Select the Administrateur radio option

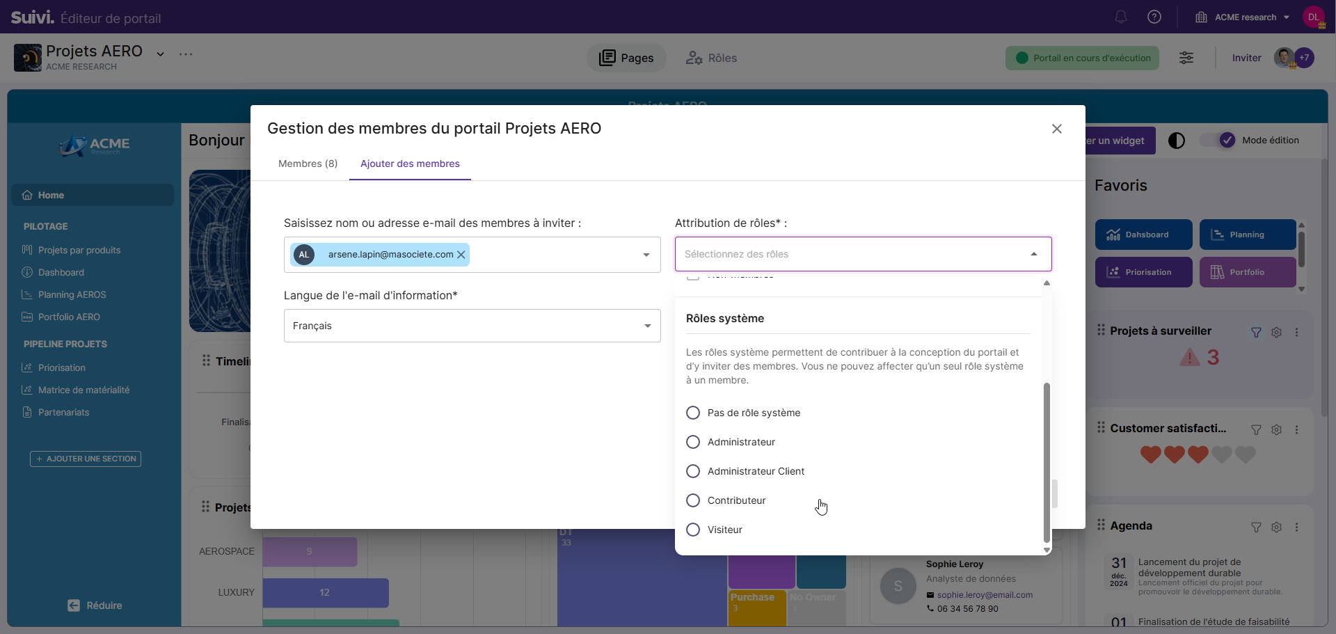point(693,442)
